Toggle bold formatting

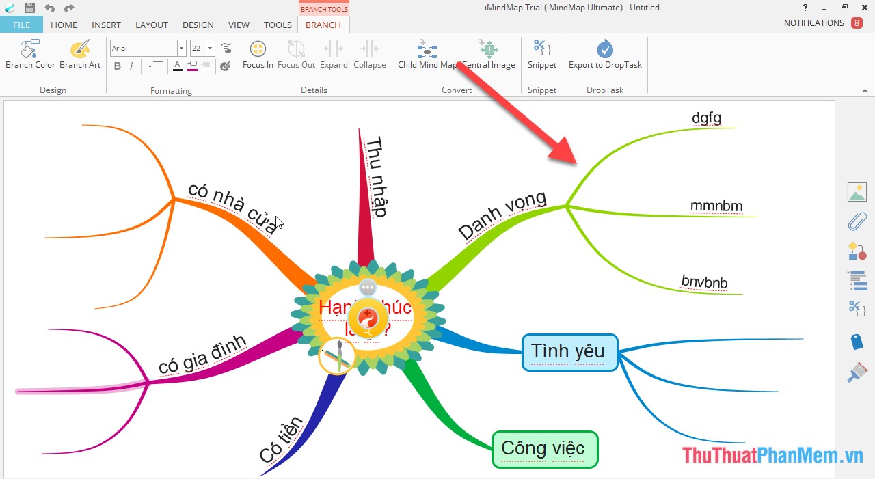pyautogui.click(x=117, y=66)
